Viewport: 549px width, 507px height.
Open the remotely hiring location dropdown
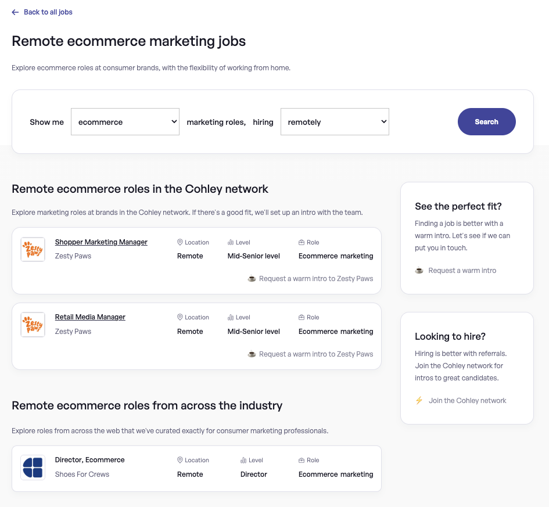pos(335,122)
